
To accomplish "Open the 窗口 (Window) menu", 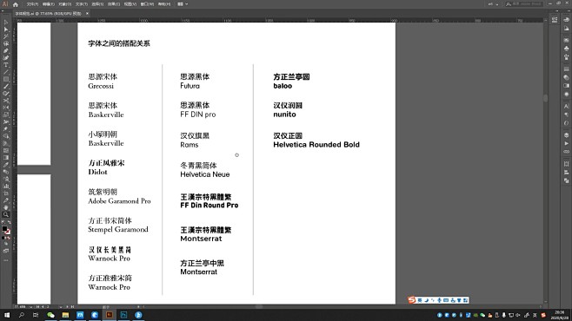I will [147, 4].
